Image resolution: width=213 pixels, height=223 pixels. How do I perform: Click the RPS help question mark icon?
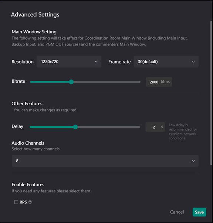pyautogui.click(x=30, y=202)
